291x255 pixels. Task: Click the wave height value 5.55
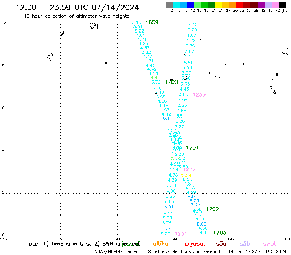[x=161, y=97]
